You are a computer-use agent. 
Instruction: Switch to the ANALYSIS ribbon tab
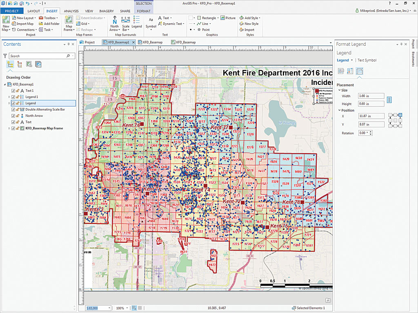coord(71,11)
